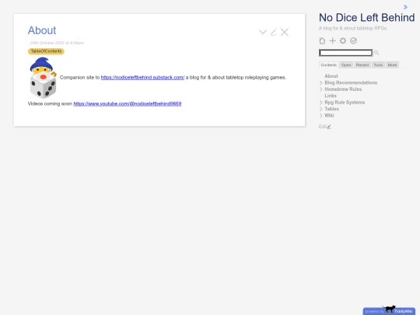Open the control panel gear icon
The width and height of the screenshot is (420, 315).
[x=343, y=40]
